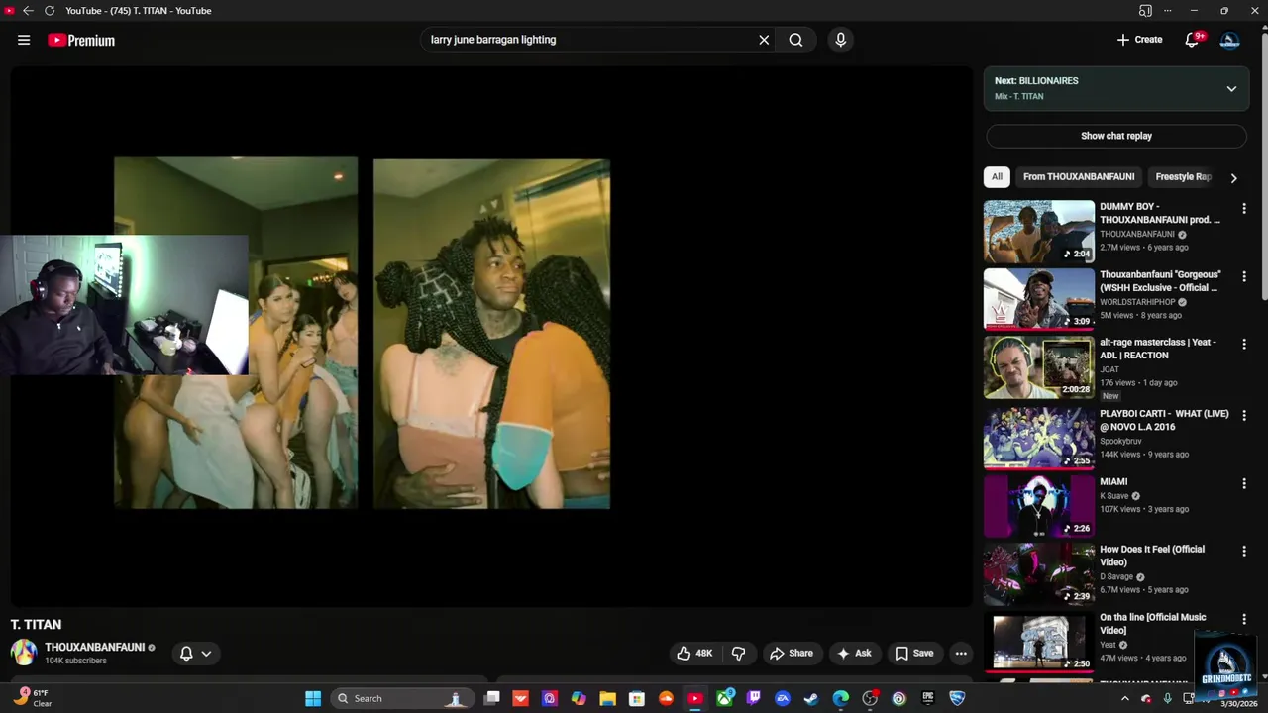This screenshot has width=1268, height=713.
Task: Open SoundCloud from taskbar
Action: click(x=666, y=698)
